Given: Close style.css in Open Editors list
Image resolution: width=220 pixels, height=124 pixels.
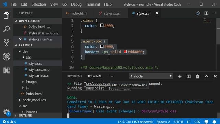Looking at the screenshot, I should click(20, 39).
